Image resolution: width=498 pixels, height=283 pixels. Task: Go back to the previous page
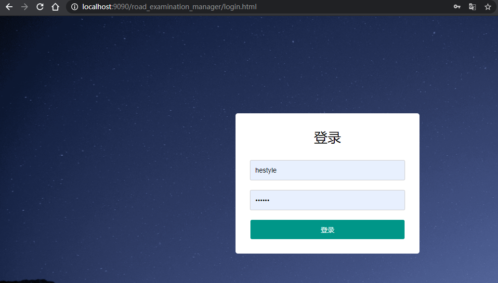pyautogui.click(x=9, y=7)
